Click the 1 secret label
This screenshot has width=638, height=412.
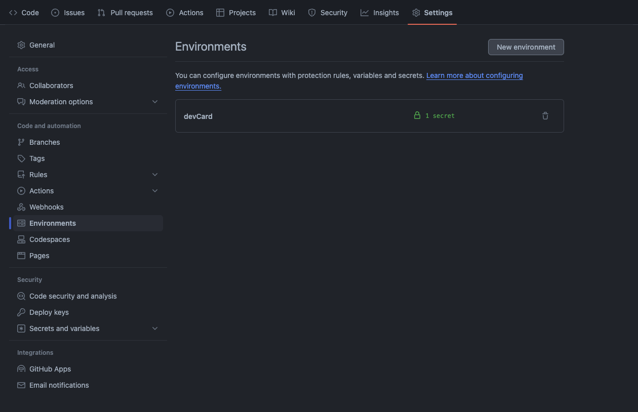pos(440,116)
